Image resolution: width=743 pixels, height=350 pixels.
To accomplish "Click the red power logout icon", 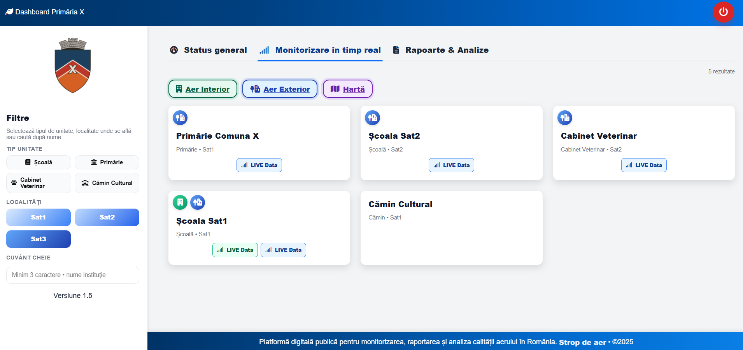I will pos(723,12).
